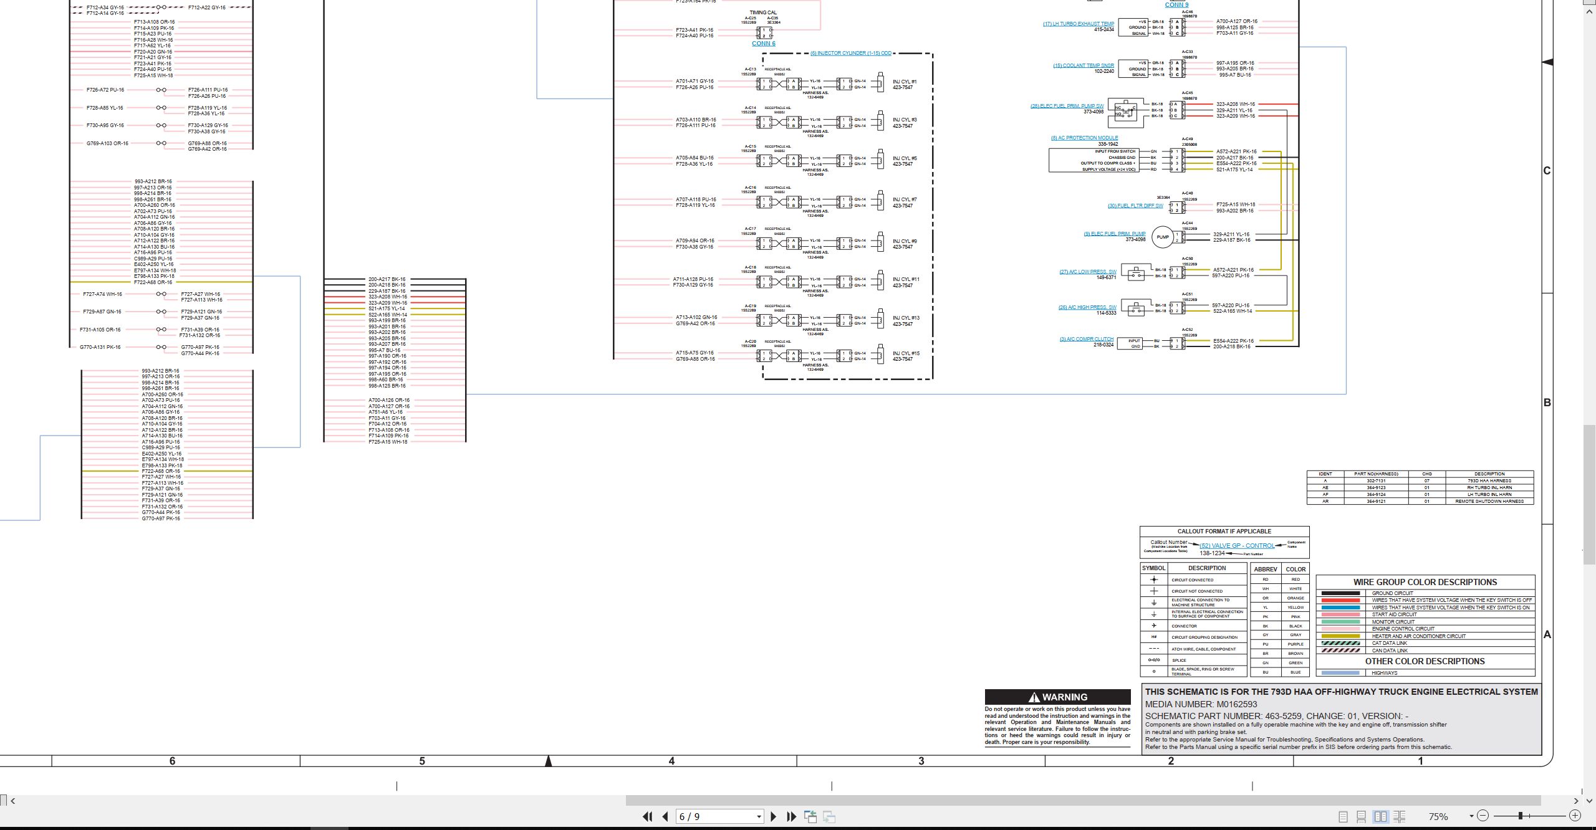Click the vertical scrollbar thumb

click(x=1590, y=494)
